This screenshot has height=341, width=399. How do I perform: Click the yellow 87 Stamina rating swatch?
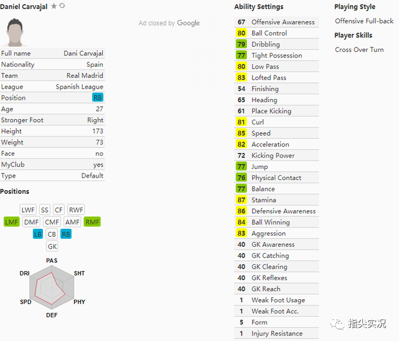coord(241,200)
